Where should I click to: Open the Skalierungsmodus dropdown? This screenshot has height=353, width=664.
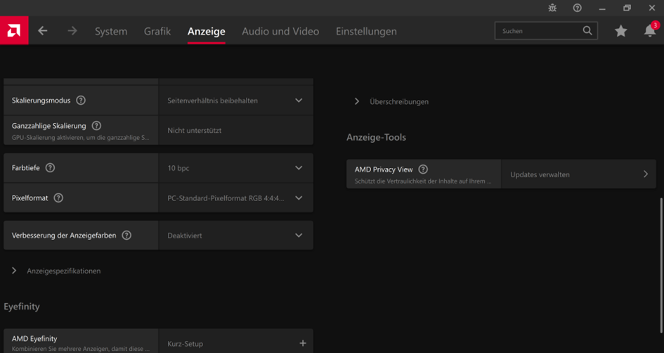(x=236, y=101)
